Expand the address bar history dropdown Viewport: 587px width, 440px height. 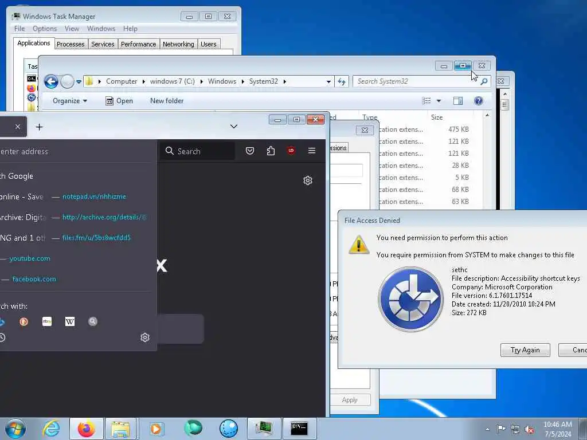[x=328, y=81]
